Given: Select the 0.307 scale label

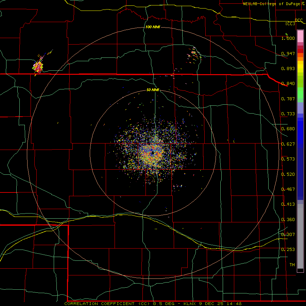Looking at the screenshot, I should pyautogui.click(x=288, y=235).
